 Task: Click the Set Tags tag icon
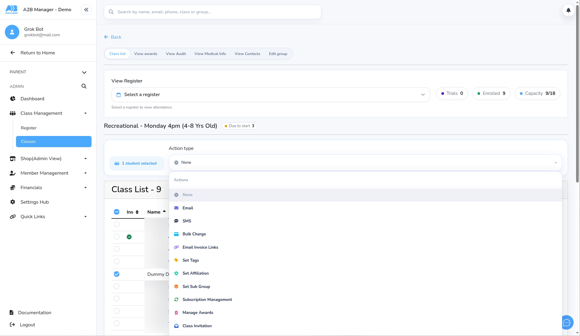176,260
